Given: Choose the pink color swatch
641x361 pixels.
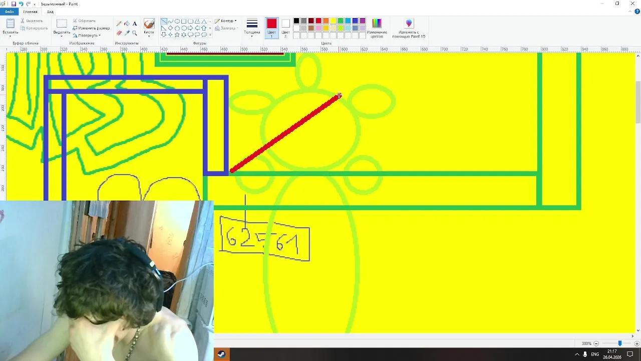Looking at the screenshot, I should tap(318, 28).
